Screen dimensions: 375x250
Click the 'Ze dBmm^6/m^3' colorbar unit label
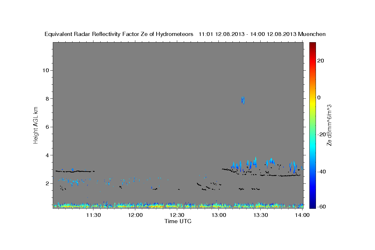pos(329,125)
